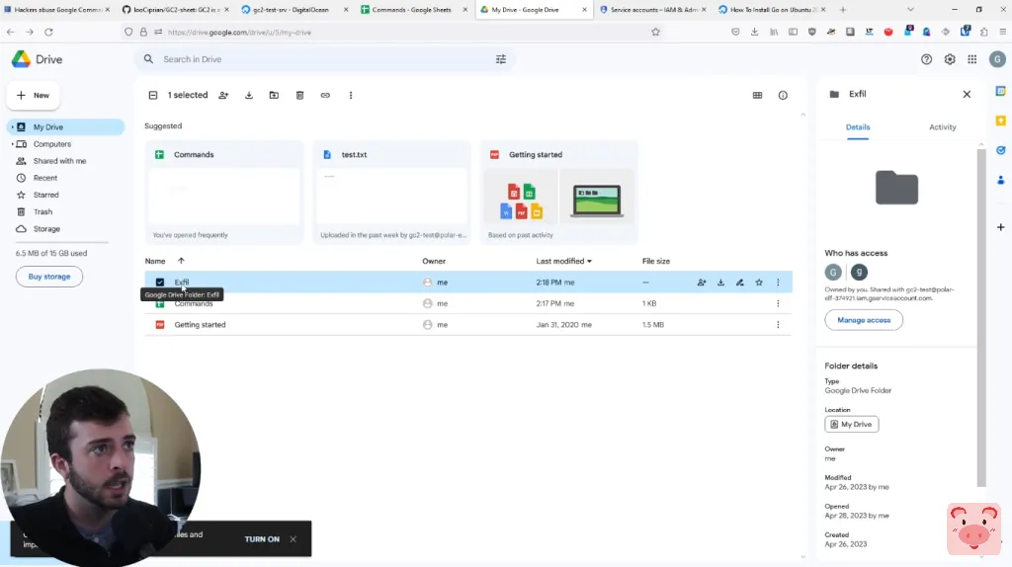Click Manage access button
The width and height of the screenshot is (1012, 567).
tap(864, 320)
